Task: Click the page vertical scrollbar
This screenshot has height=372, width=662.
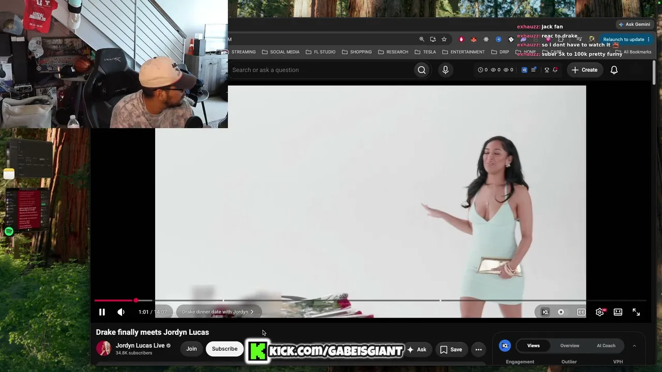Action: coord(654,72)
